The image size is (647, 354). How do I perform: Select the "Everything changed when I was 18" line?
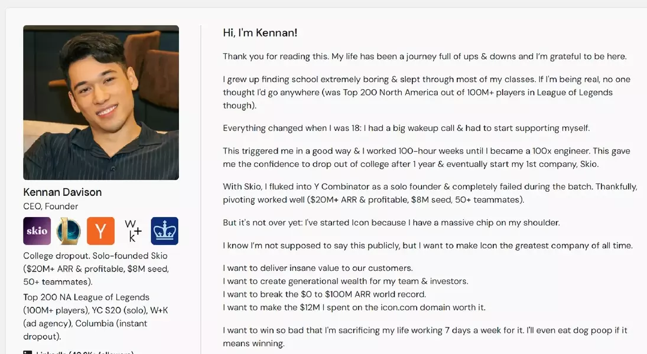[406, 128]
